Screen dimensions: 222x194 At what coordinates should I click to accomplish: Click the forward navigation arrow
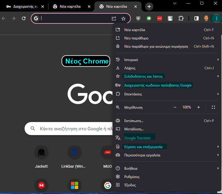[x=14, y=18]
